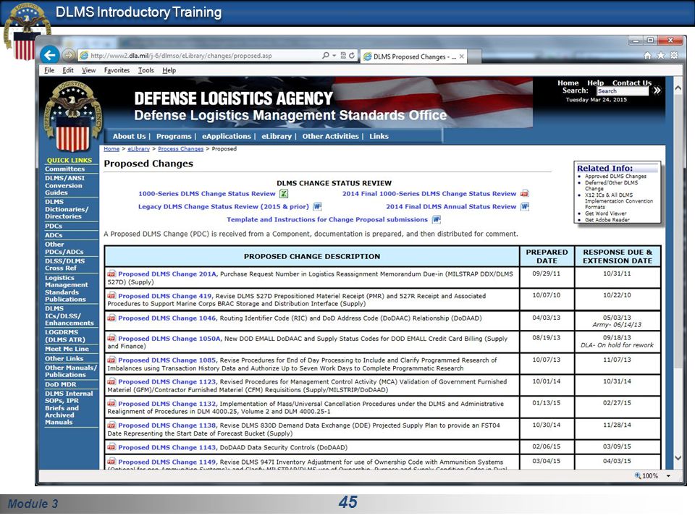Click the browser address bar URL

click(181, 56)
